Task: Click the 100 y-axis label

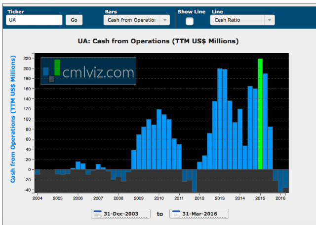Action: tap(27, 119)
